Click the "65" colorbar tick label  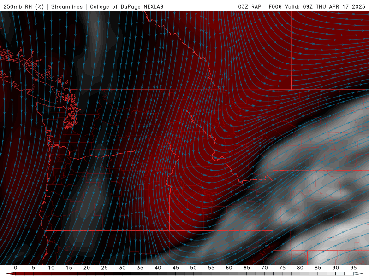pos(247,268)
